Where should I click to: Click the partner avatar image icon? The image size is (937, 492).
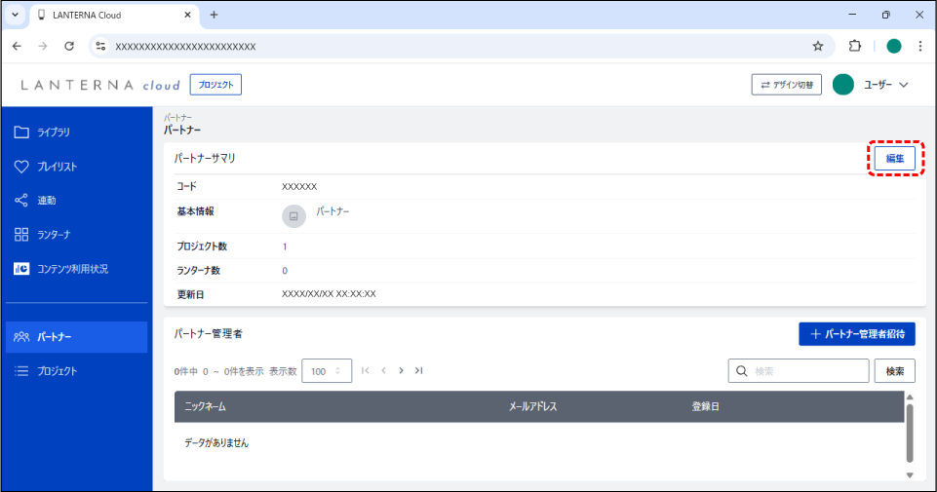click(293, 216)
